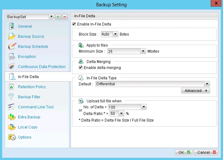Open the Default delta type dropdown
Screen dimensions: 223x160
click(207, 84)
